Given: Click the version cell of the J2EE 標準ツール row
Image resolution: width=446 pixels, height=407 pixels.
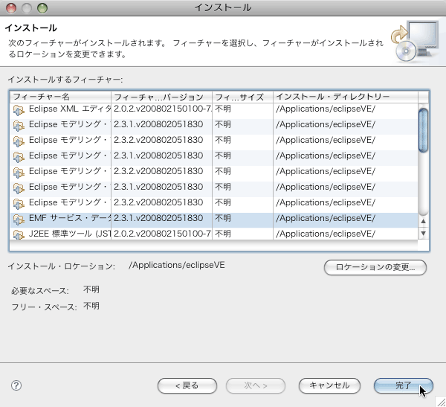Looking at the screenshot, I should coord(162,234).
